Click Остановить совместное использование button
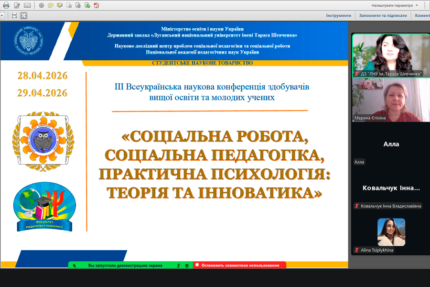This screenshot has width=430, height=287. pos(239,265)
